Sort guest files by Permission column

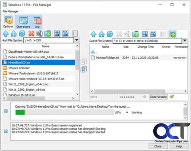[x=181, y=47]
